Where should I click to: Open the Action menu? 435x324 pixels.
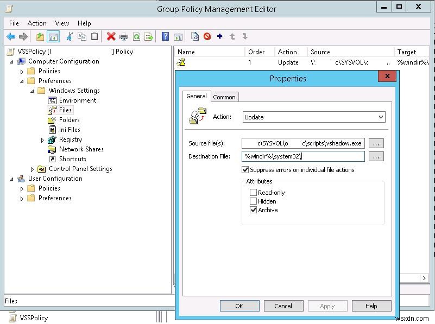point(37,23)
